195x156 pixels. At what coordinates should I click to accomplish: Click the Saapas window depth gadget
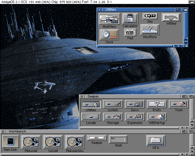(x=191, y=97)
